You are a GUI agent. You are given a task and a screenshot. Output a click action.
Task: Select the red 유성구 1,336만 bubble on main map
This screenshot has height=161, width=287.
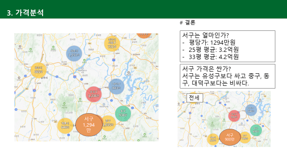(94, 94)
